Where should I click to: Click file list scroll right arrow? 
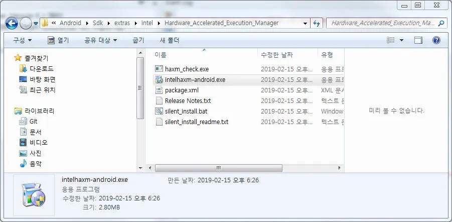click(339, 168)
